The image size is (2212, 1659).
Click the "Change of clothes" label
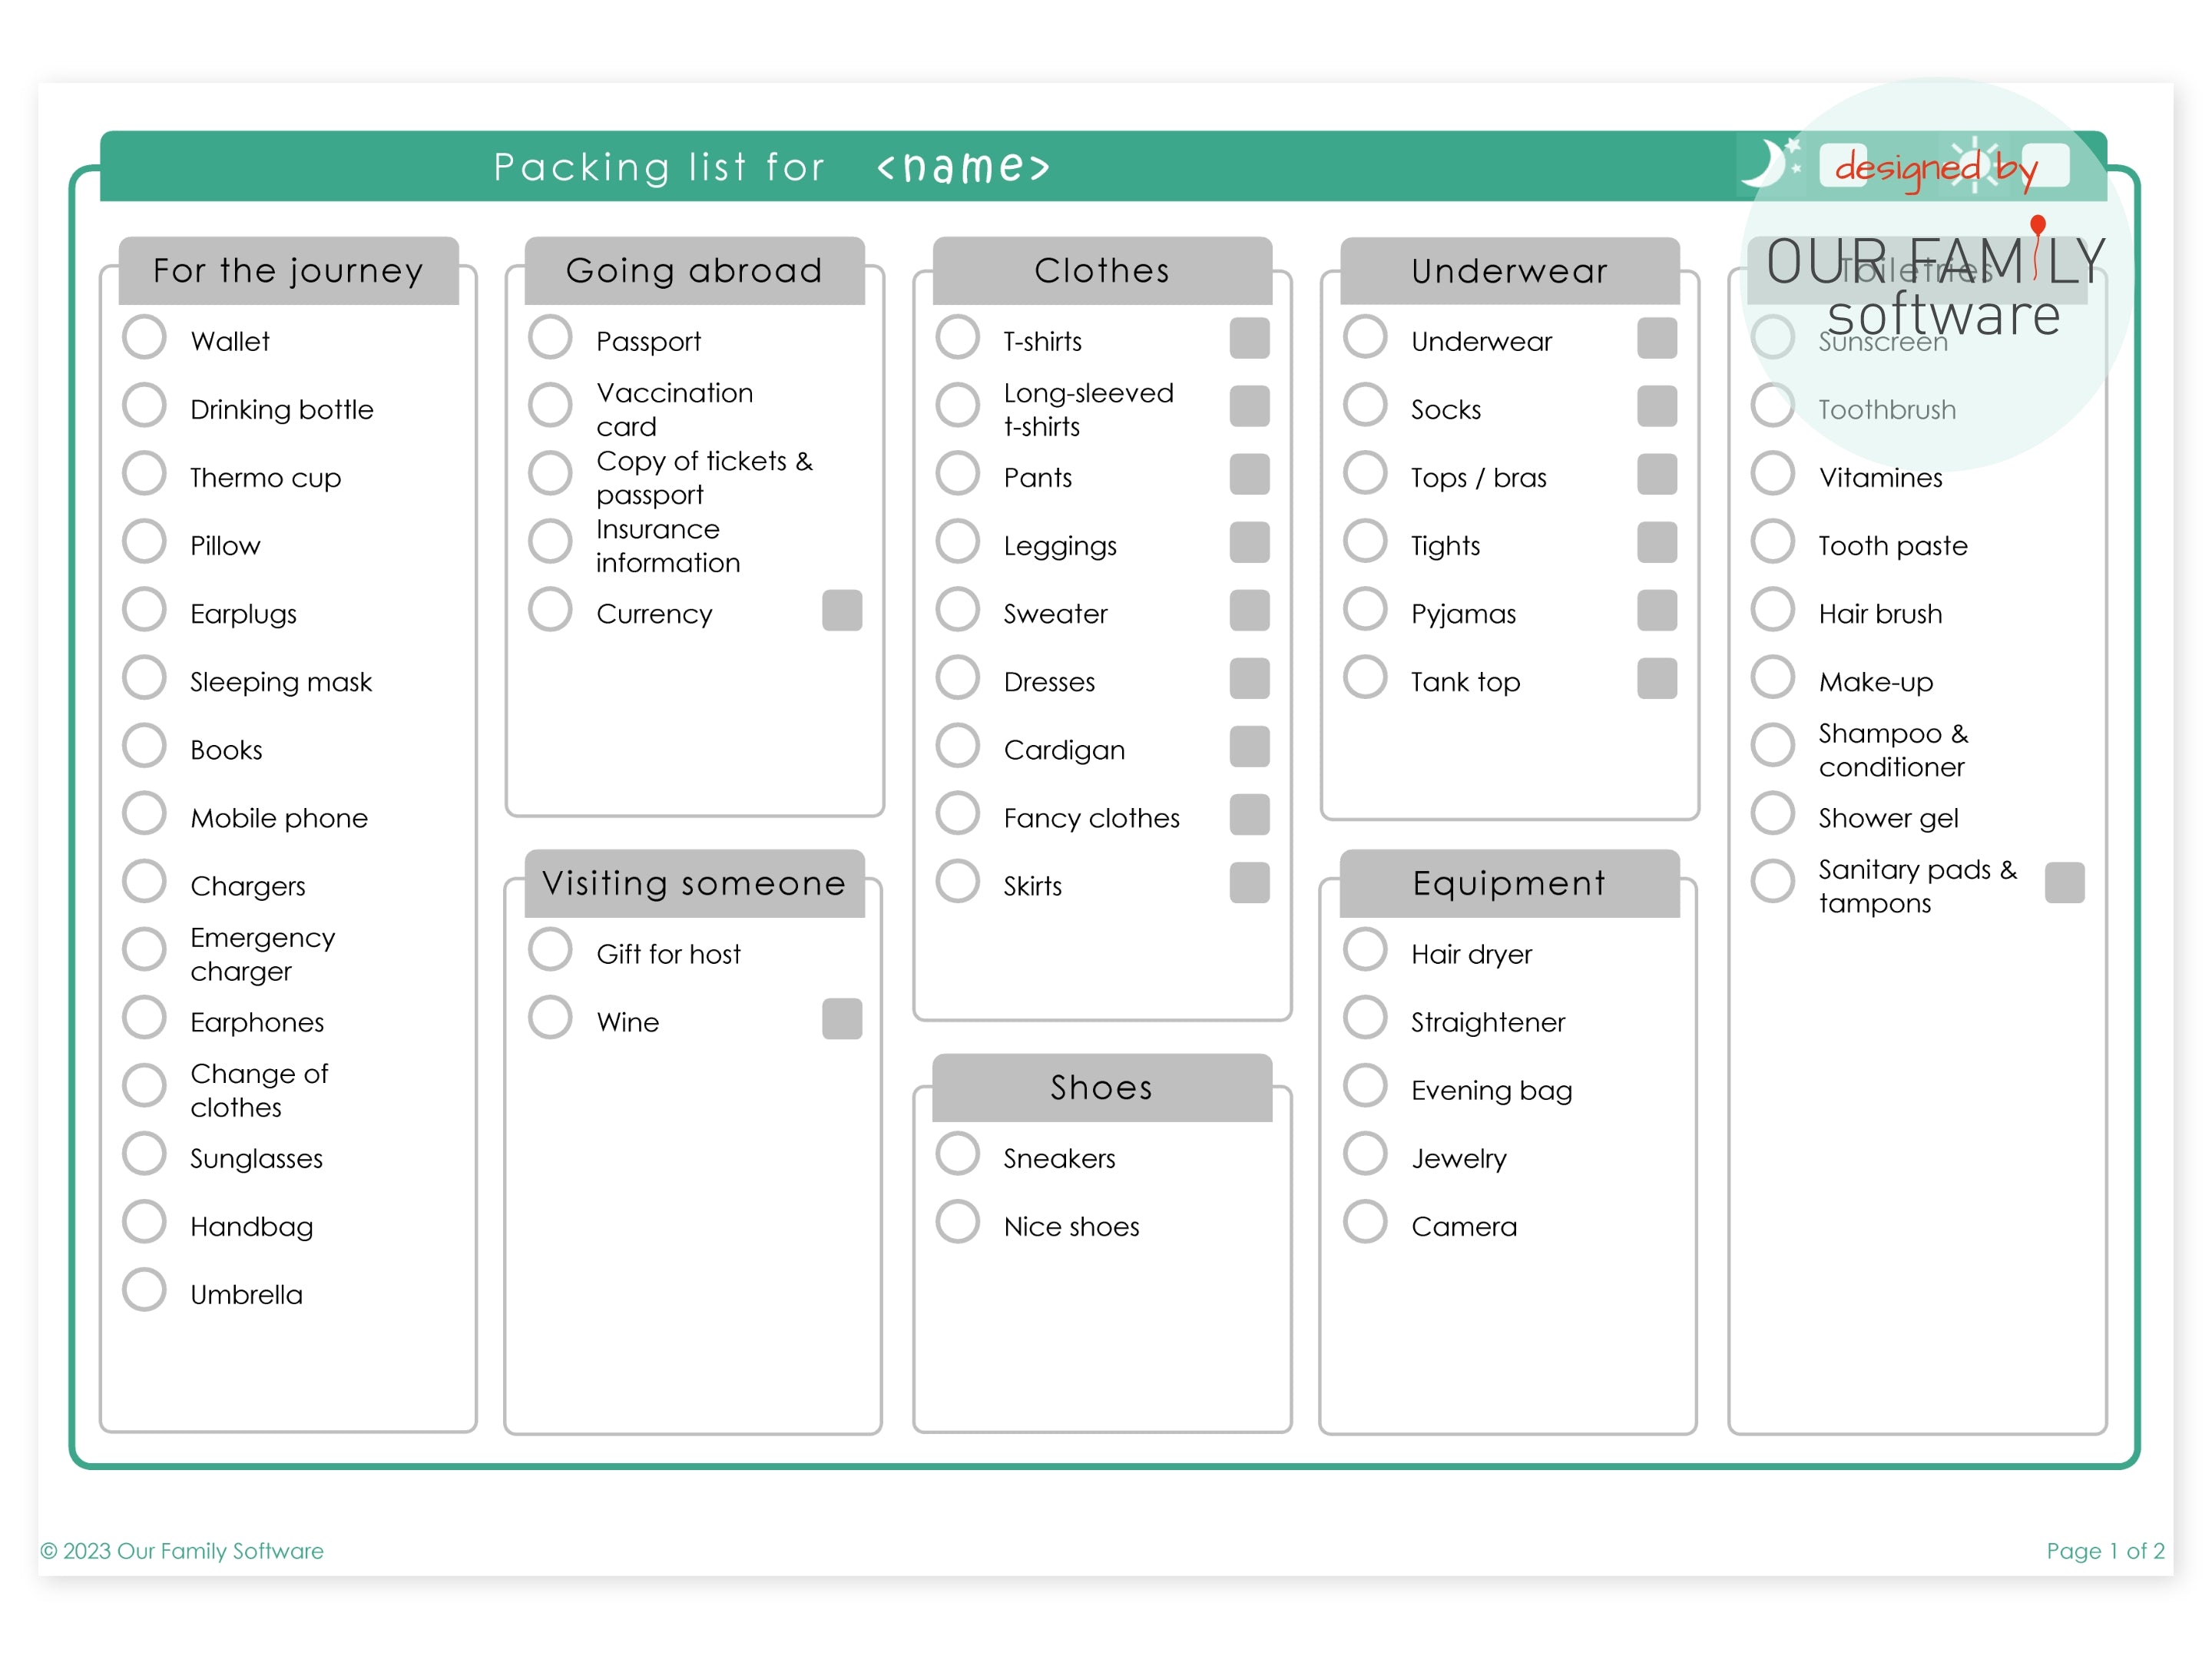tap(259, 1091)
